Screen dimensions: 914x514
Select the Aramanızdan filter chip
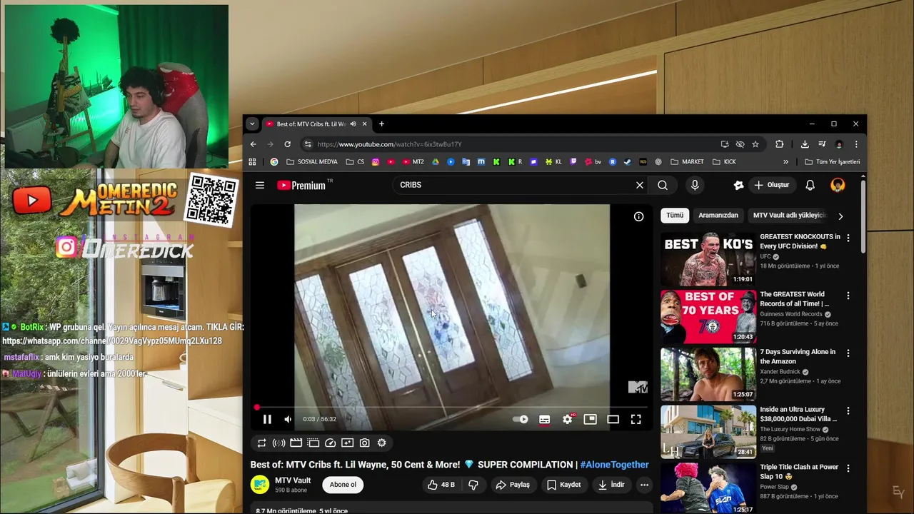point(718,215)
